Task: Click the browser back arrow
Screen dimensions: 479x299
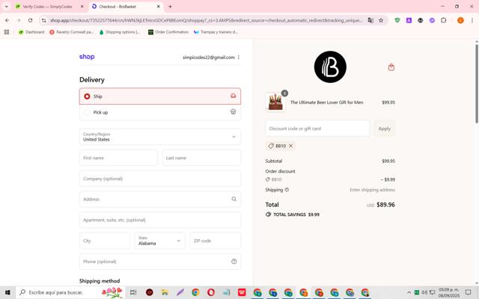Action: click(7, 20)
